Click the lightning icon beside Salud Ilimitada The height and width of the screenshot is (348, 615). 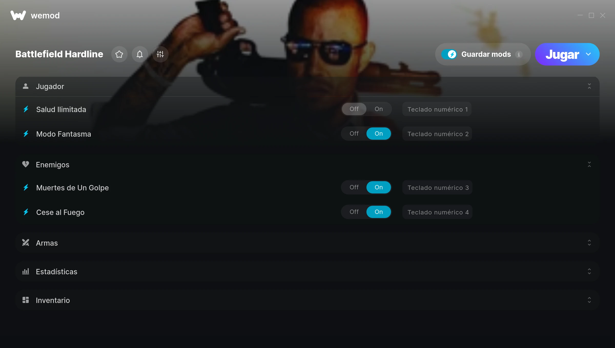(26, 109)
